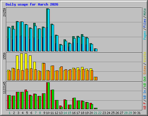Click the cyan files bar for day 7
This screenshot has height=116, width=148.
pos(36,39)
